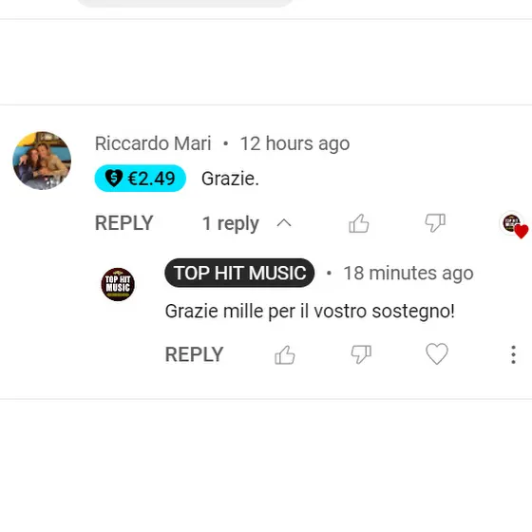Viewport: 532px width, 532px height.
Task: Open Riccardo Mari's channel name link
Action: [x=153, y=143]
